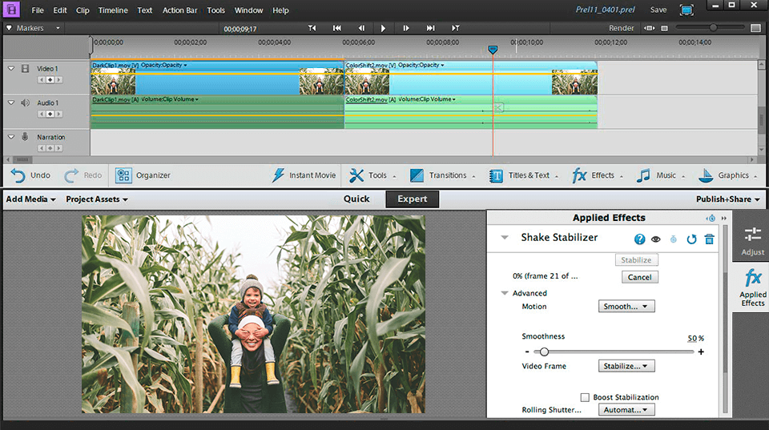
Task: Reset the Shake Stabilizer effect
Action: pos(691,239)
